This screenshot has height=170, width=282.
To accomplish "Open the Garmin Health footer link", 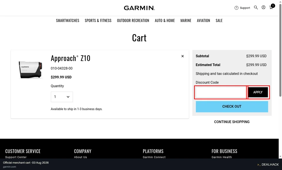I will coord(221,157).
